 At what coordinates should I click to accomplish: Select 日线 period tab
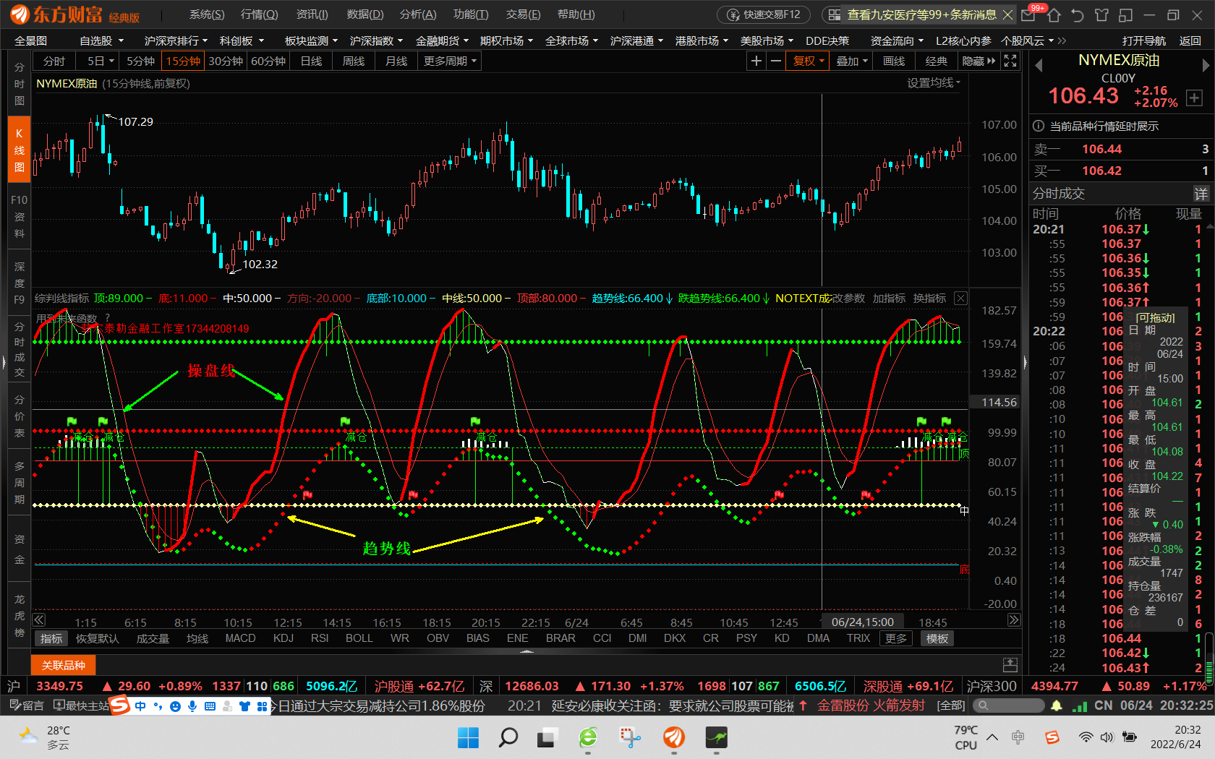tap(311, 61)
